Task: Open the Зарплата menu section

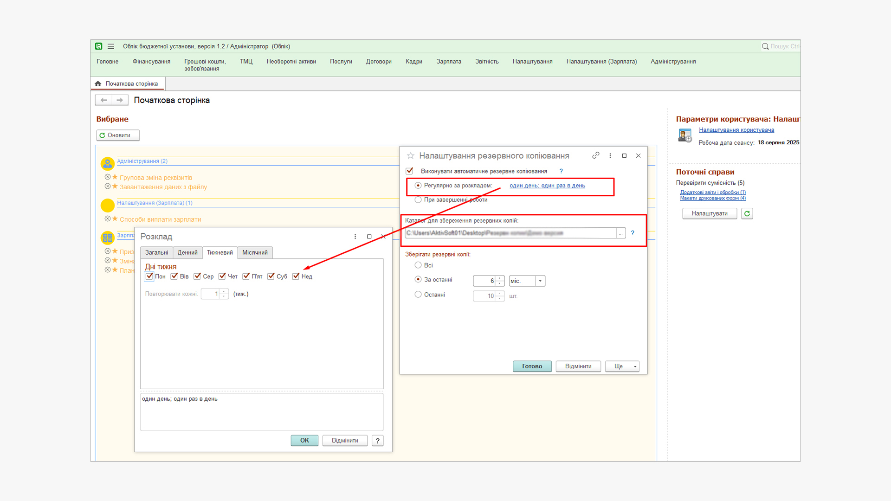Action: pyautogui.click(x=448, y=62)
